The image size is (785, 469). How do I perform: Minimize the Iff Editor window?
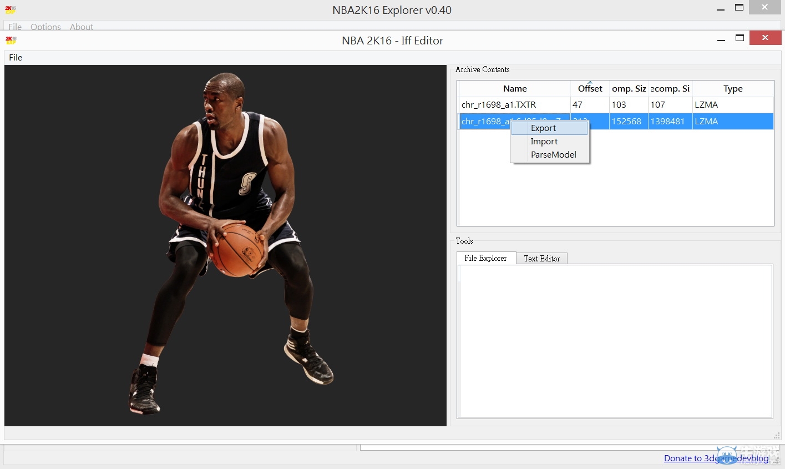[x=721, y=39]
